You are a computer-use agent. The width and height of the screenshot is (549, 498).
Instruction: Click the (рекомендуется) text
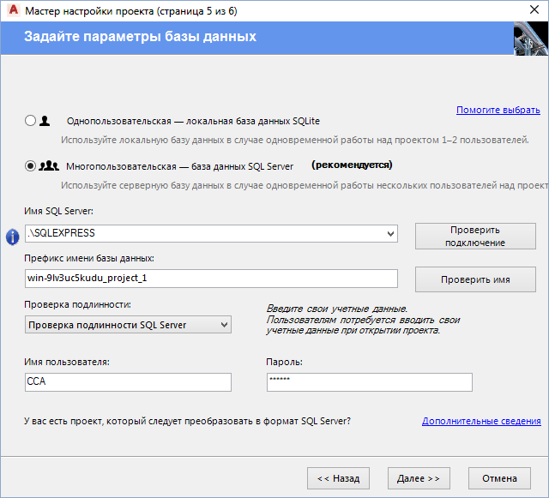pos(352,165)
